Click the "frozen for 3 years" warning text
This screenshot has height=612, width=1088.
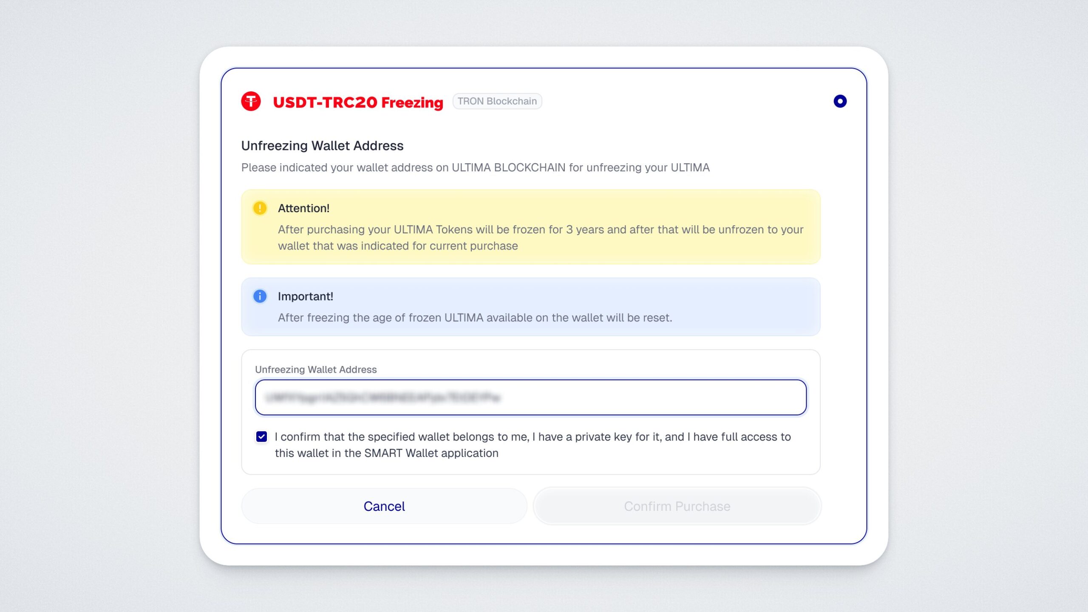pyautogui.click(x=540, y=229)
